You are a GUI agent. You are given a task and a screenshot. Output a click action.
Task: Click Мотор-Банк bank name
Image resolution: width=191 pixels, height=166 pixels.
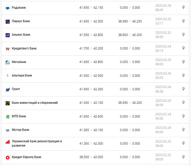[20, 130]
